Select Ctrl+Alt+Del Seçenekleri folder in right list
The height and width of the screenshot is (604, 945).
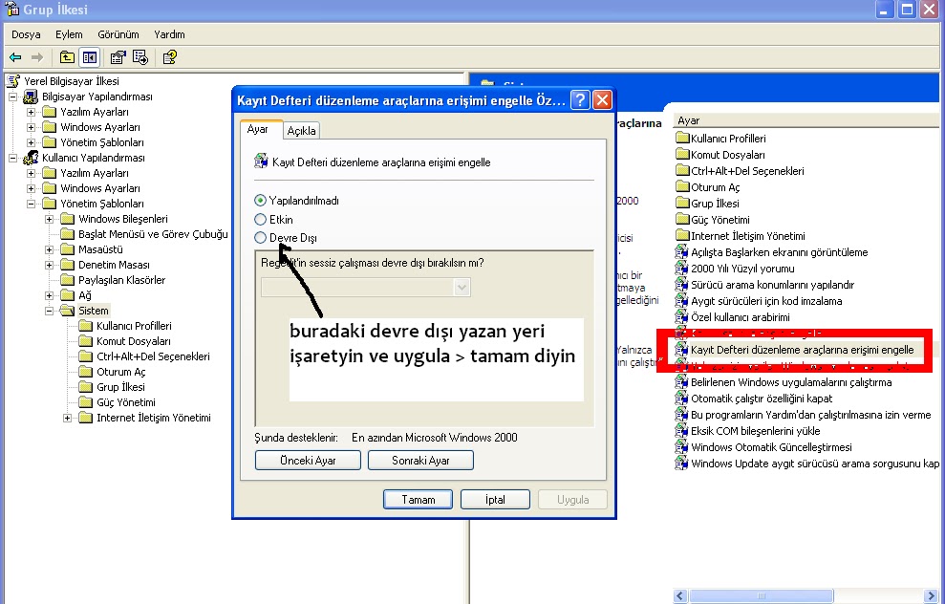tap(741, 171)
